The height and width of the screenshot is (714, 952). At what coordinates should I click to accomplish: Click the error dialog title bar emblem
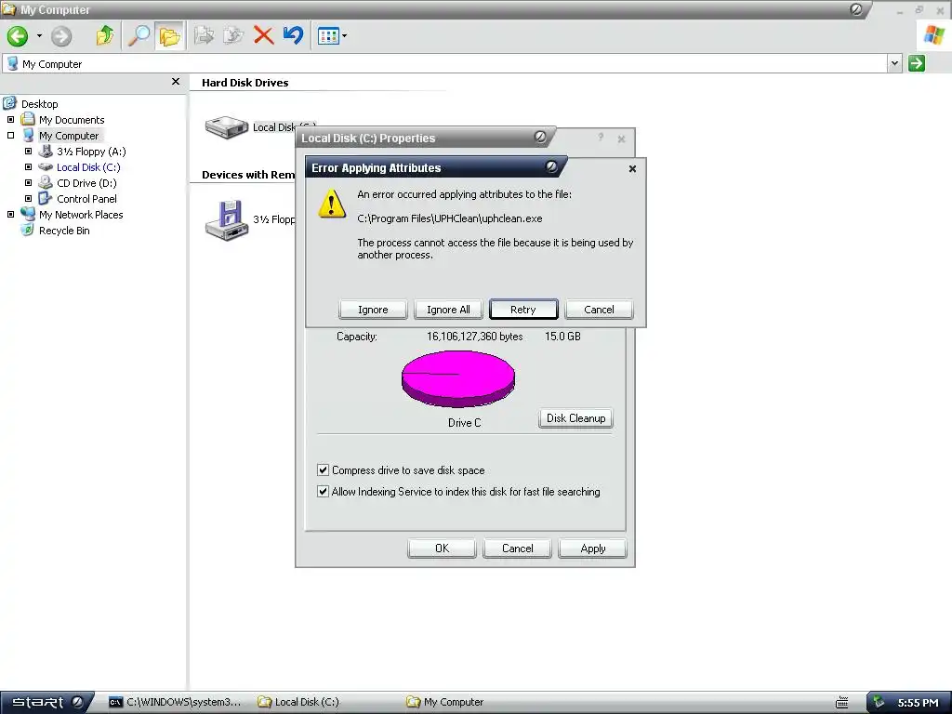tap(551, 166)
